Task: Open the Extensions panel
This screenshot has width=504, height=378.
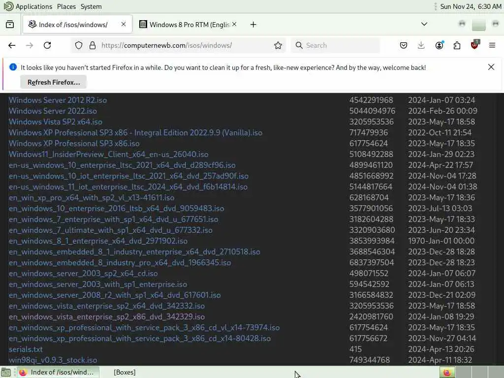Action: click(457, 45)
